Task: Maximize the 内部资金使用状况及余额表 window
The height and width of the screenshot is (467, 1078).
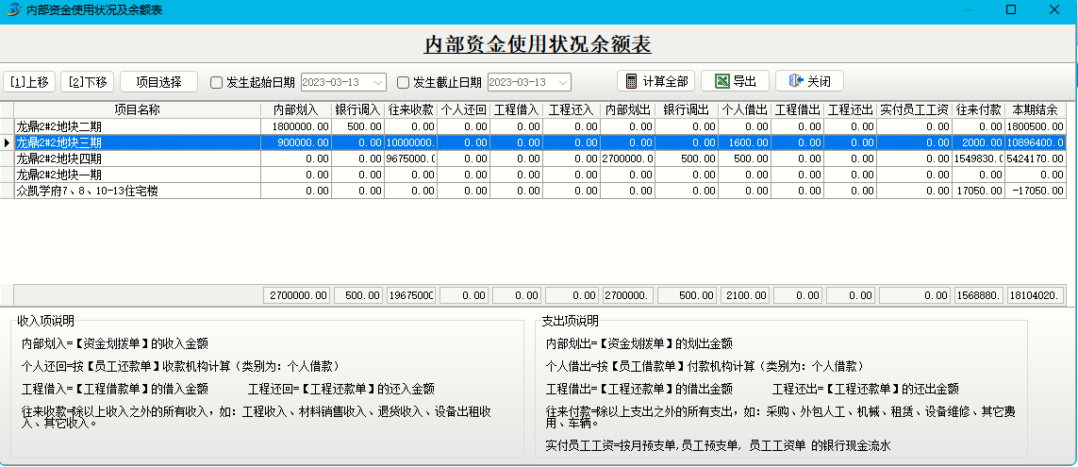Action: pyautogui.click(x=1011, y=9)
